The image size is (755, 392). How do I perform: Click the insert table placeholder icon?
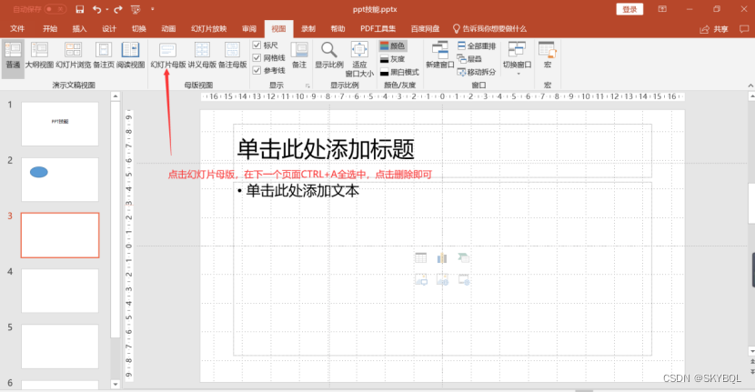pyautogui.click(x=421, y=258)
